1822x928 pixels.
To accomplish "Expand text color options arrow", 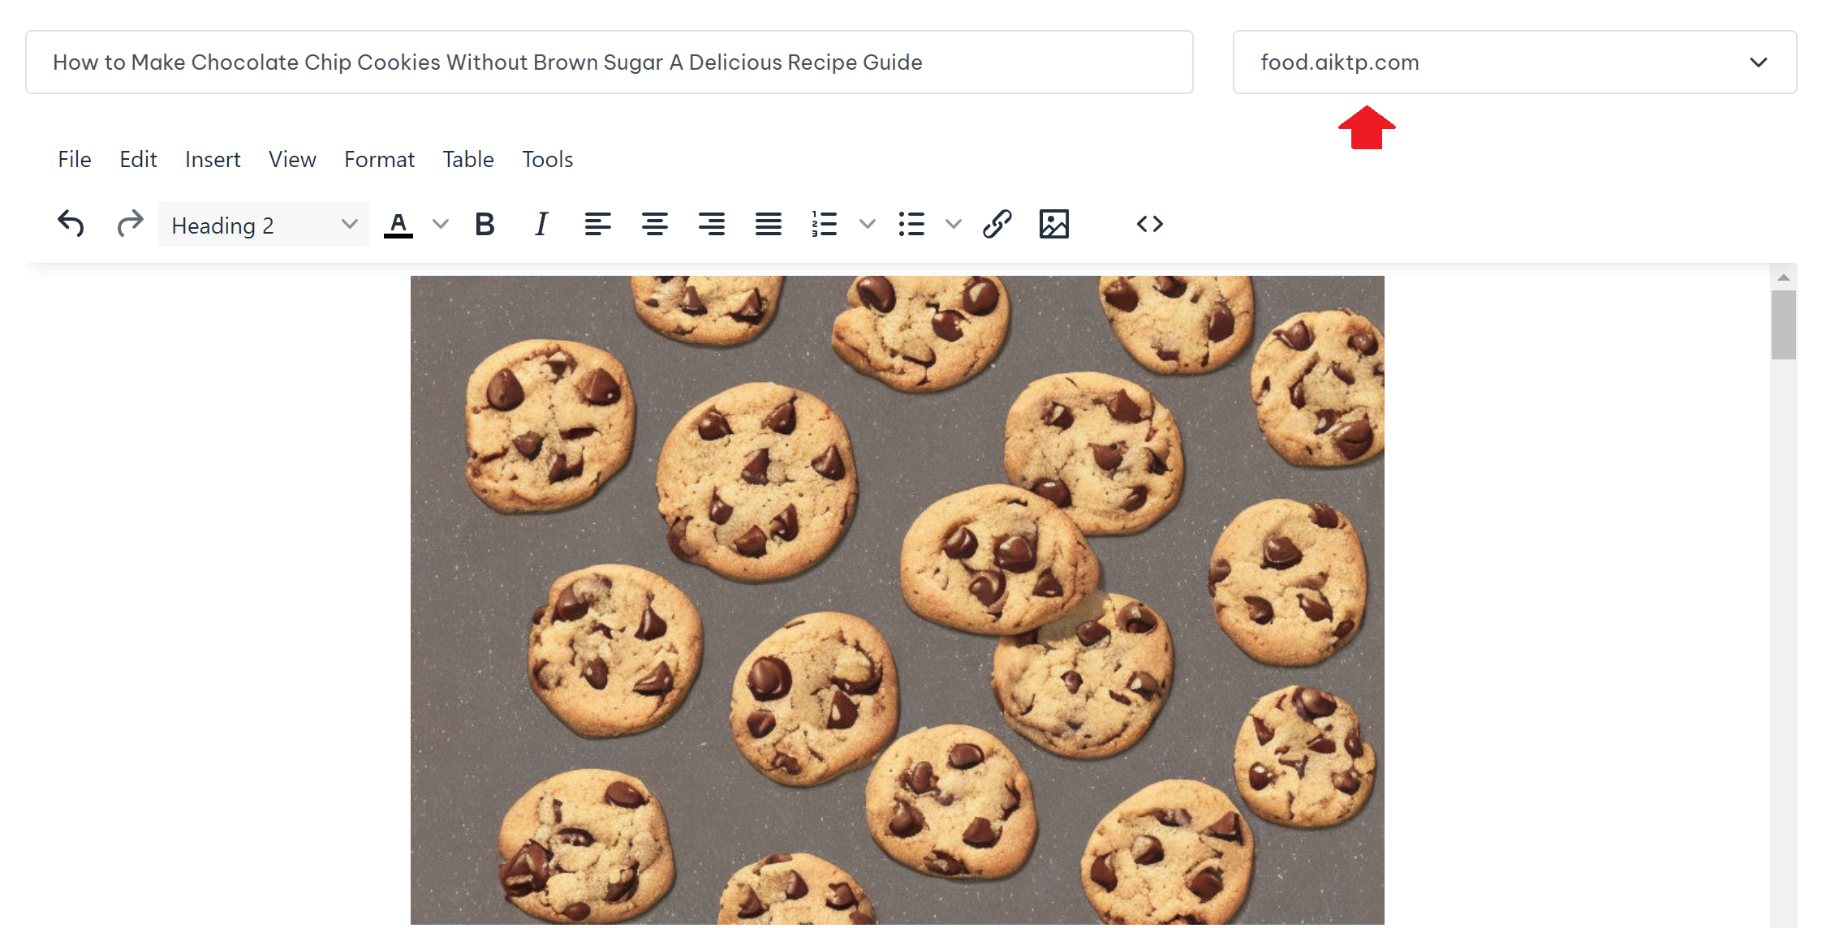I will (x=441, y=224).
